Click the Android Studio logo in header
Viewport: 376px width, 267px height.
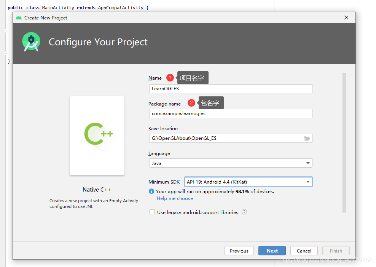[31, 42]
